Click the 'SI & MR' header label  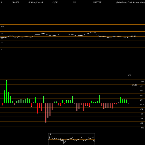click(15, 2)
